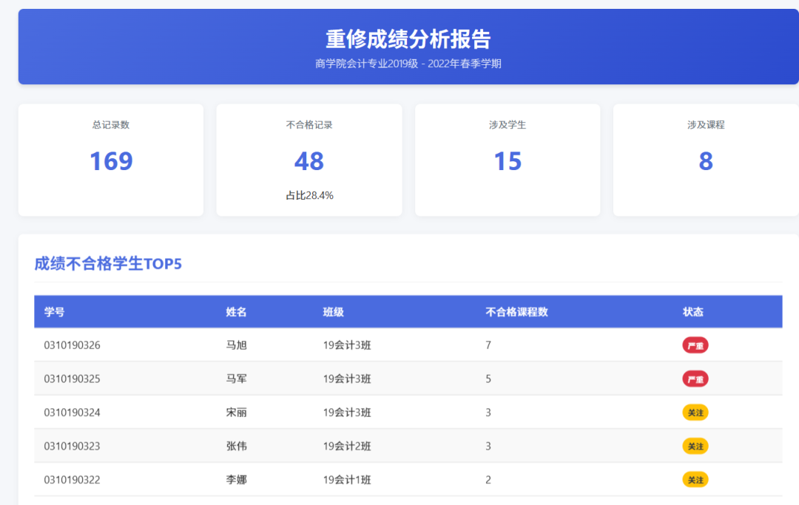
Task: Click the number 169 in total records
Action: coord(110,161)
